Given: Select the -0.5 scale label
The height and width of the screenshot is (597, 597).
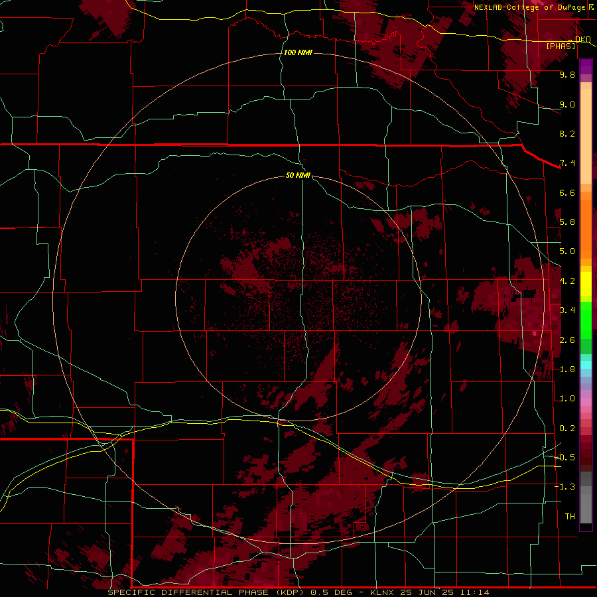Looking at the screenshot, I should click(564, 458).
